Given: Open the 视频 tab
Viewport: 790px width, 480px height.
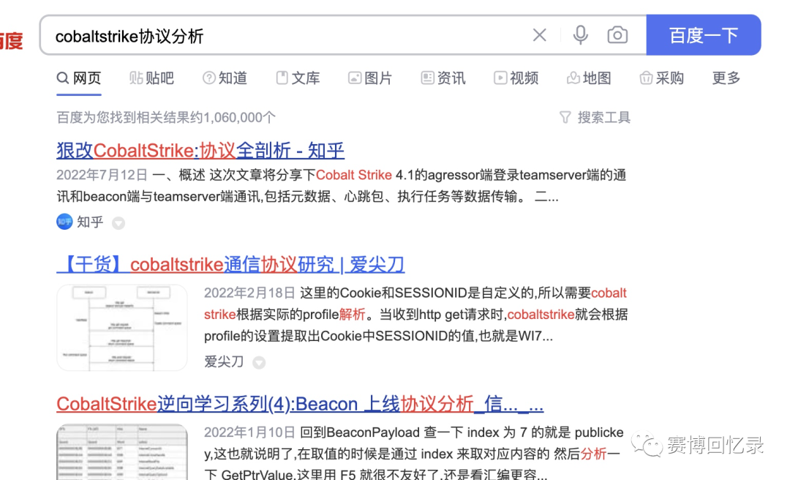Looking at the screenshot, I should point(516,78).
